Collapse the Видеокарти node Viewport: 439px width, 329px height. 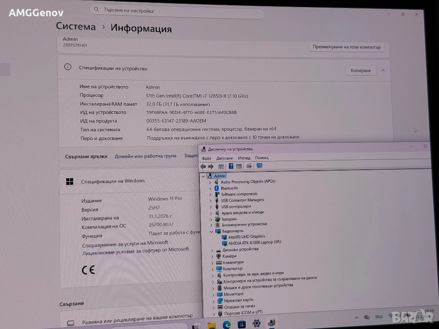pyautogui.click(x=211, y=232)
